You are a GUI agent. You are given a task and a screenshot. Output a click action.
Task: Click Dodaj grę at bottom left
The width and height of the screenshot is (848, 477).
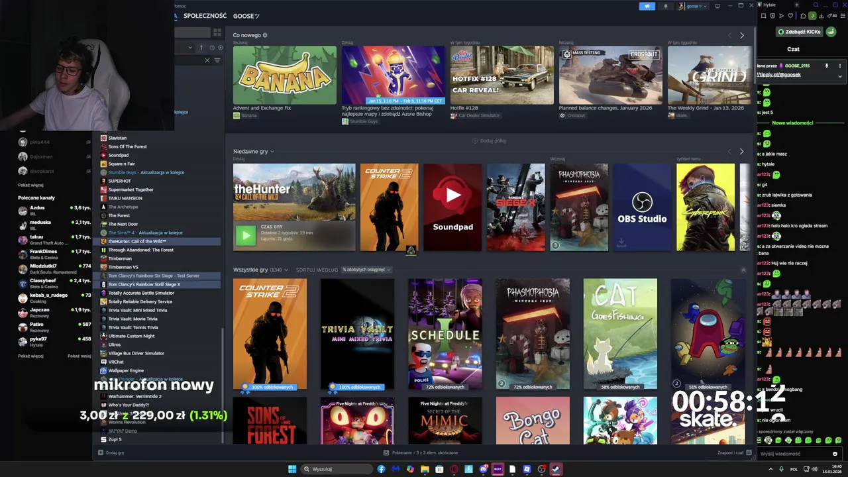click(x=111, y=452)
